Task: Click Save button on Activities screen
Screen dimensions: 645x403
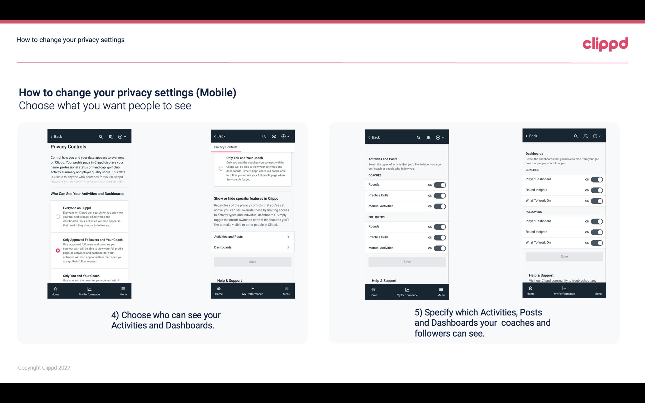Action: click(x=406, y=261)
